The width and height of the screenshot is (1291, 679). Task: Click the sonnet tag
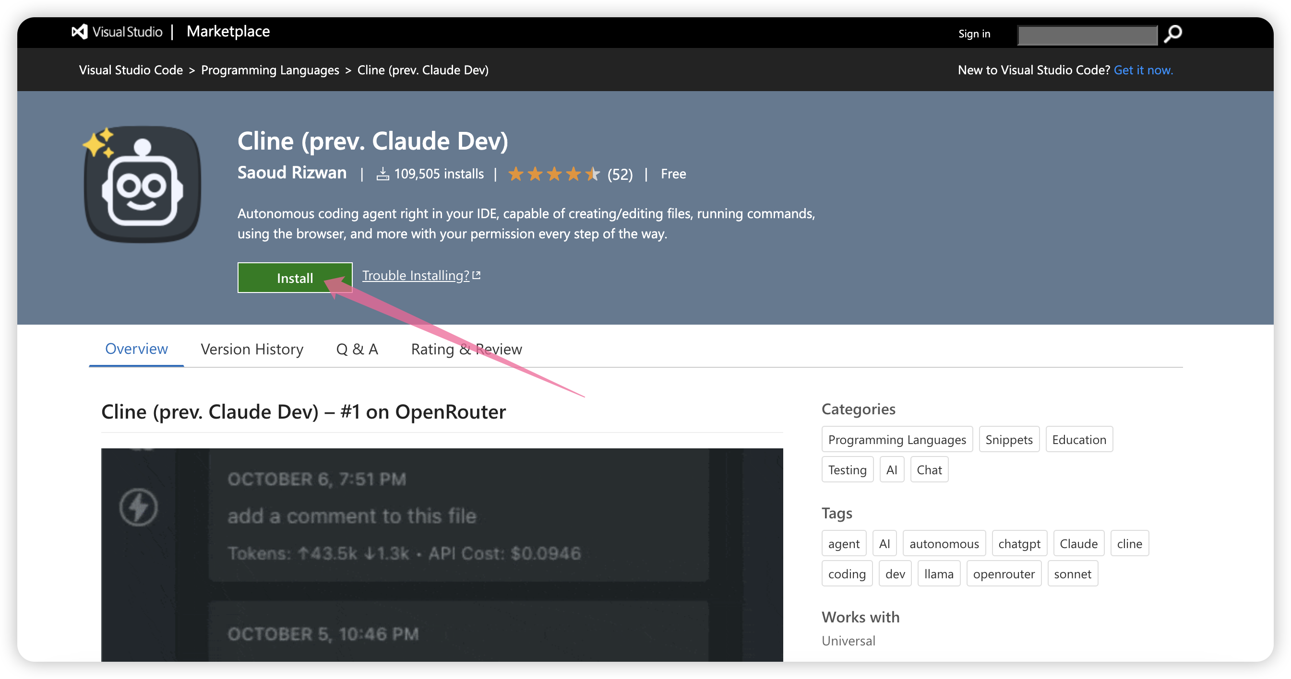(1073, 574)
